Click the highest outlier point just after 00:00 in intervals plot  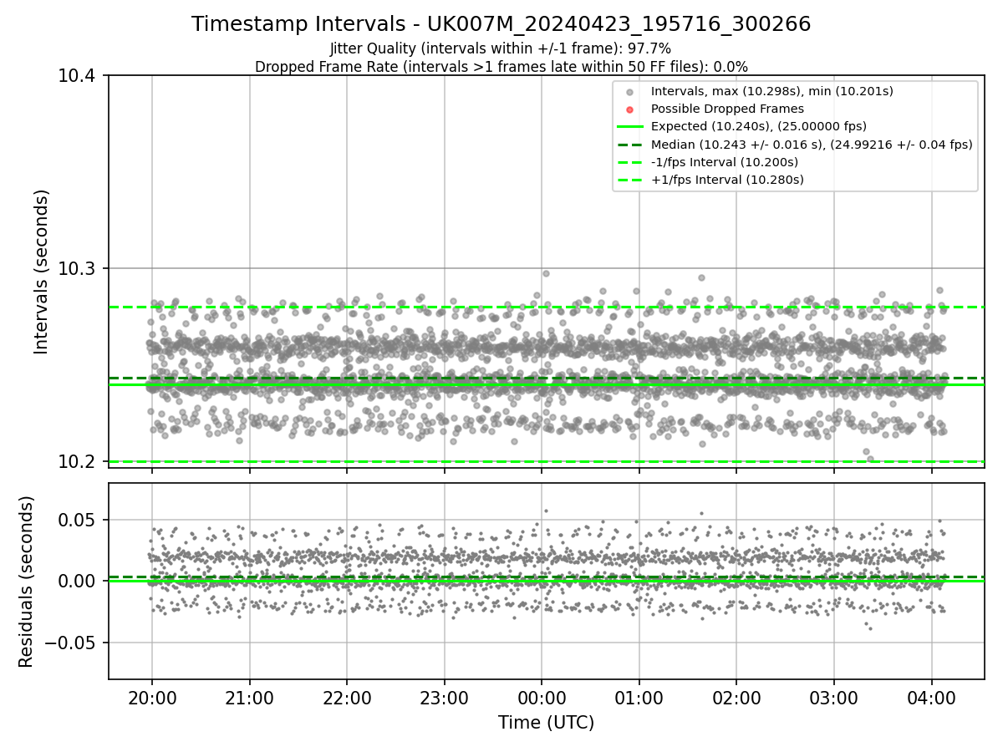pos(546,273)
